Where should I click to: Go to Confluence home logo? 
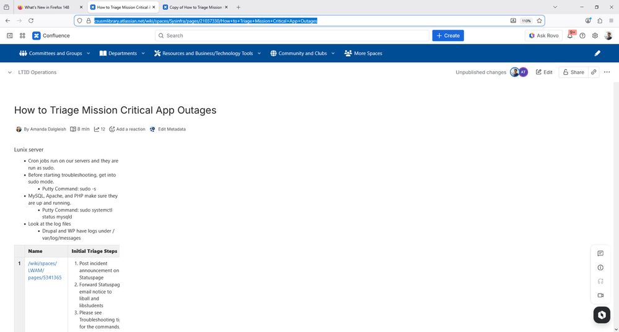pos(51,35)
